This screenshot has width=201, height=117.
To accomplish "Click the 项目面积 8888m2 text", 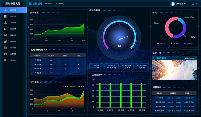I will [190, 58].
